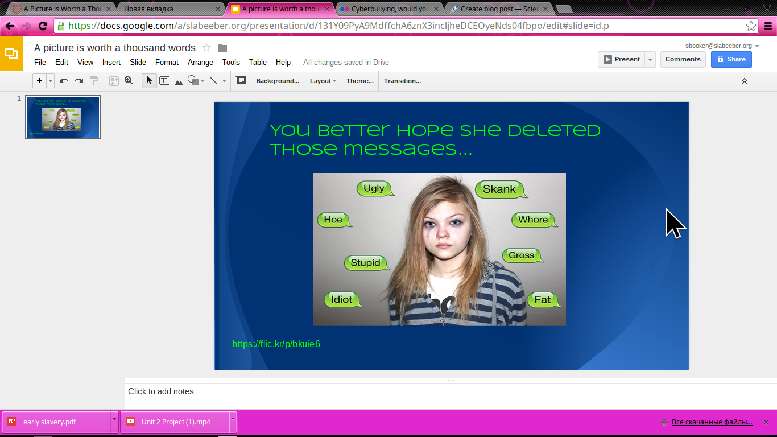Select the text box tool
Viewport: 777px width, 437px height.
pos(164,81)
